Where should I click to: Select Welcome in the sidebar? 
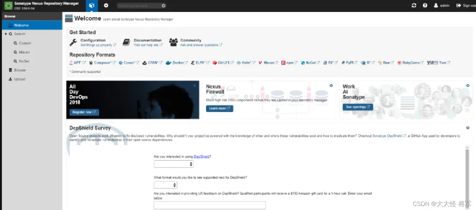pyautogui.click(x=32, y=25)
